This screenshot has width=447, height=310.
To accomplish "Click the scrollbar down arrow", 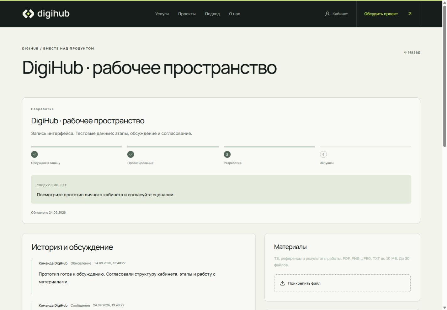I will pos(444,307).
